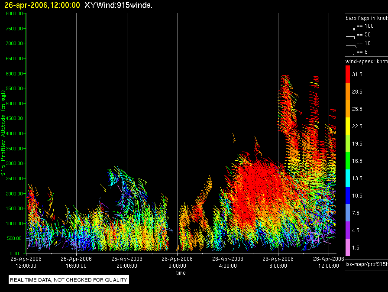Click the 4500.00 altitude tick label
388x292 pixels.
[14, 118]
